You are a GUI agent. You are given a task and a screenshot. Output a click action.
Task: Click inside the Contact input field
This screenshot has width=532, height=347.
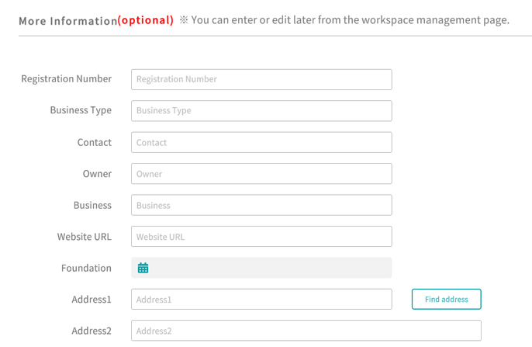[x=261, y=142]
